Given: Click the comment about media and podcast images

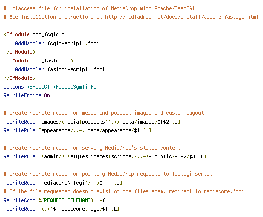Looking at the screenshot, I should click(x=103, y=113).
